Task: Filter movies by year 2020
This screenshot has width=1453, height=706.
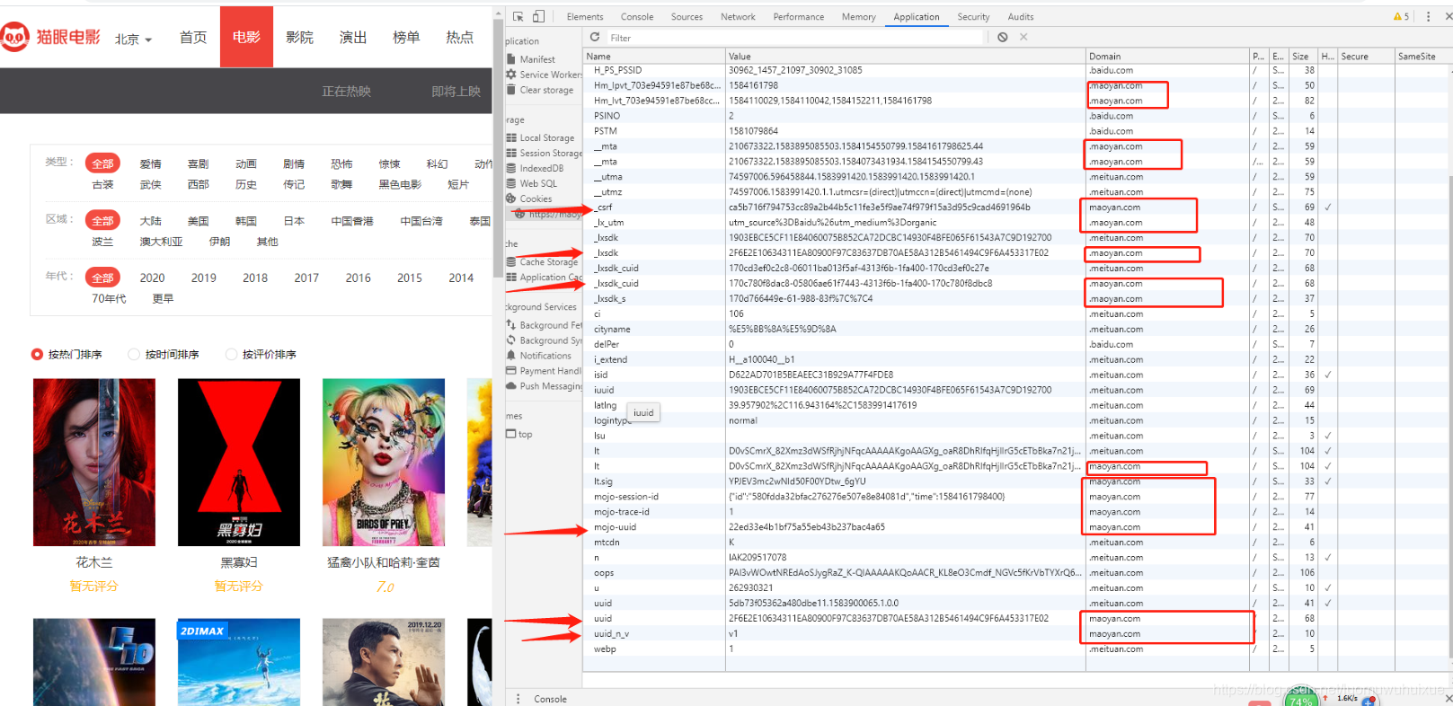Action: point(153,278)
